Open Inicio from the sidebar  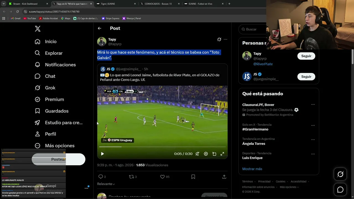coord(46,41)
